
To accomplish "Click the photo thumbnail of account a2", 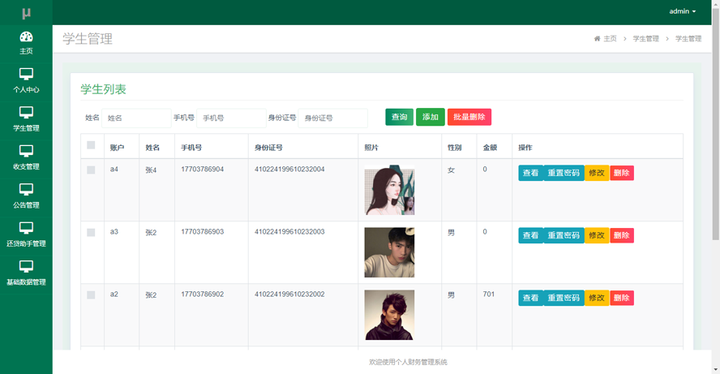I will pyautogui.click(x=389, y=315).
